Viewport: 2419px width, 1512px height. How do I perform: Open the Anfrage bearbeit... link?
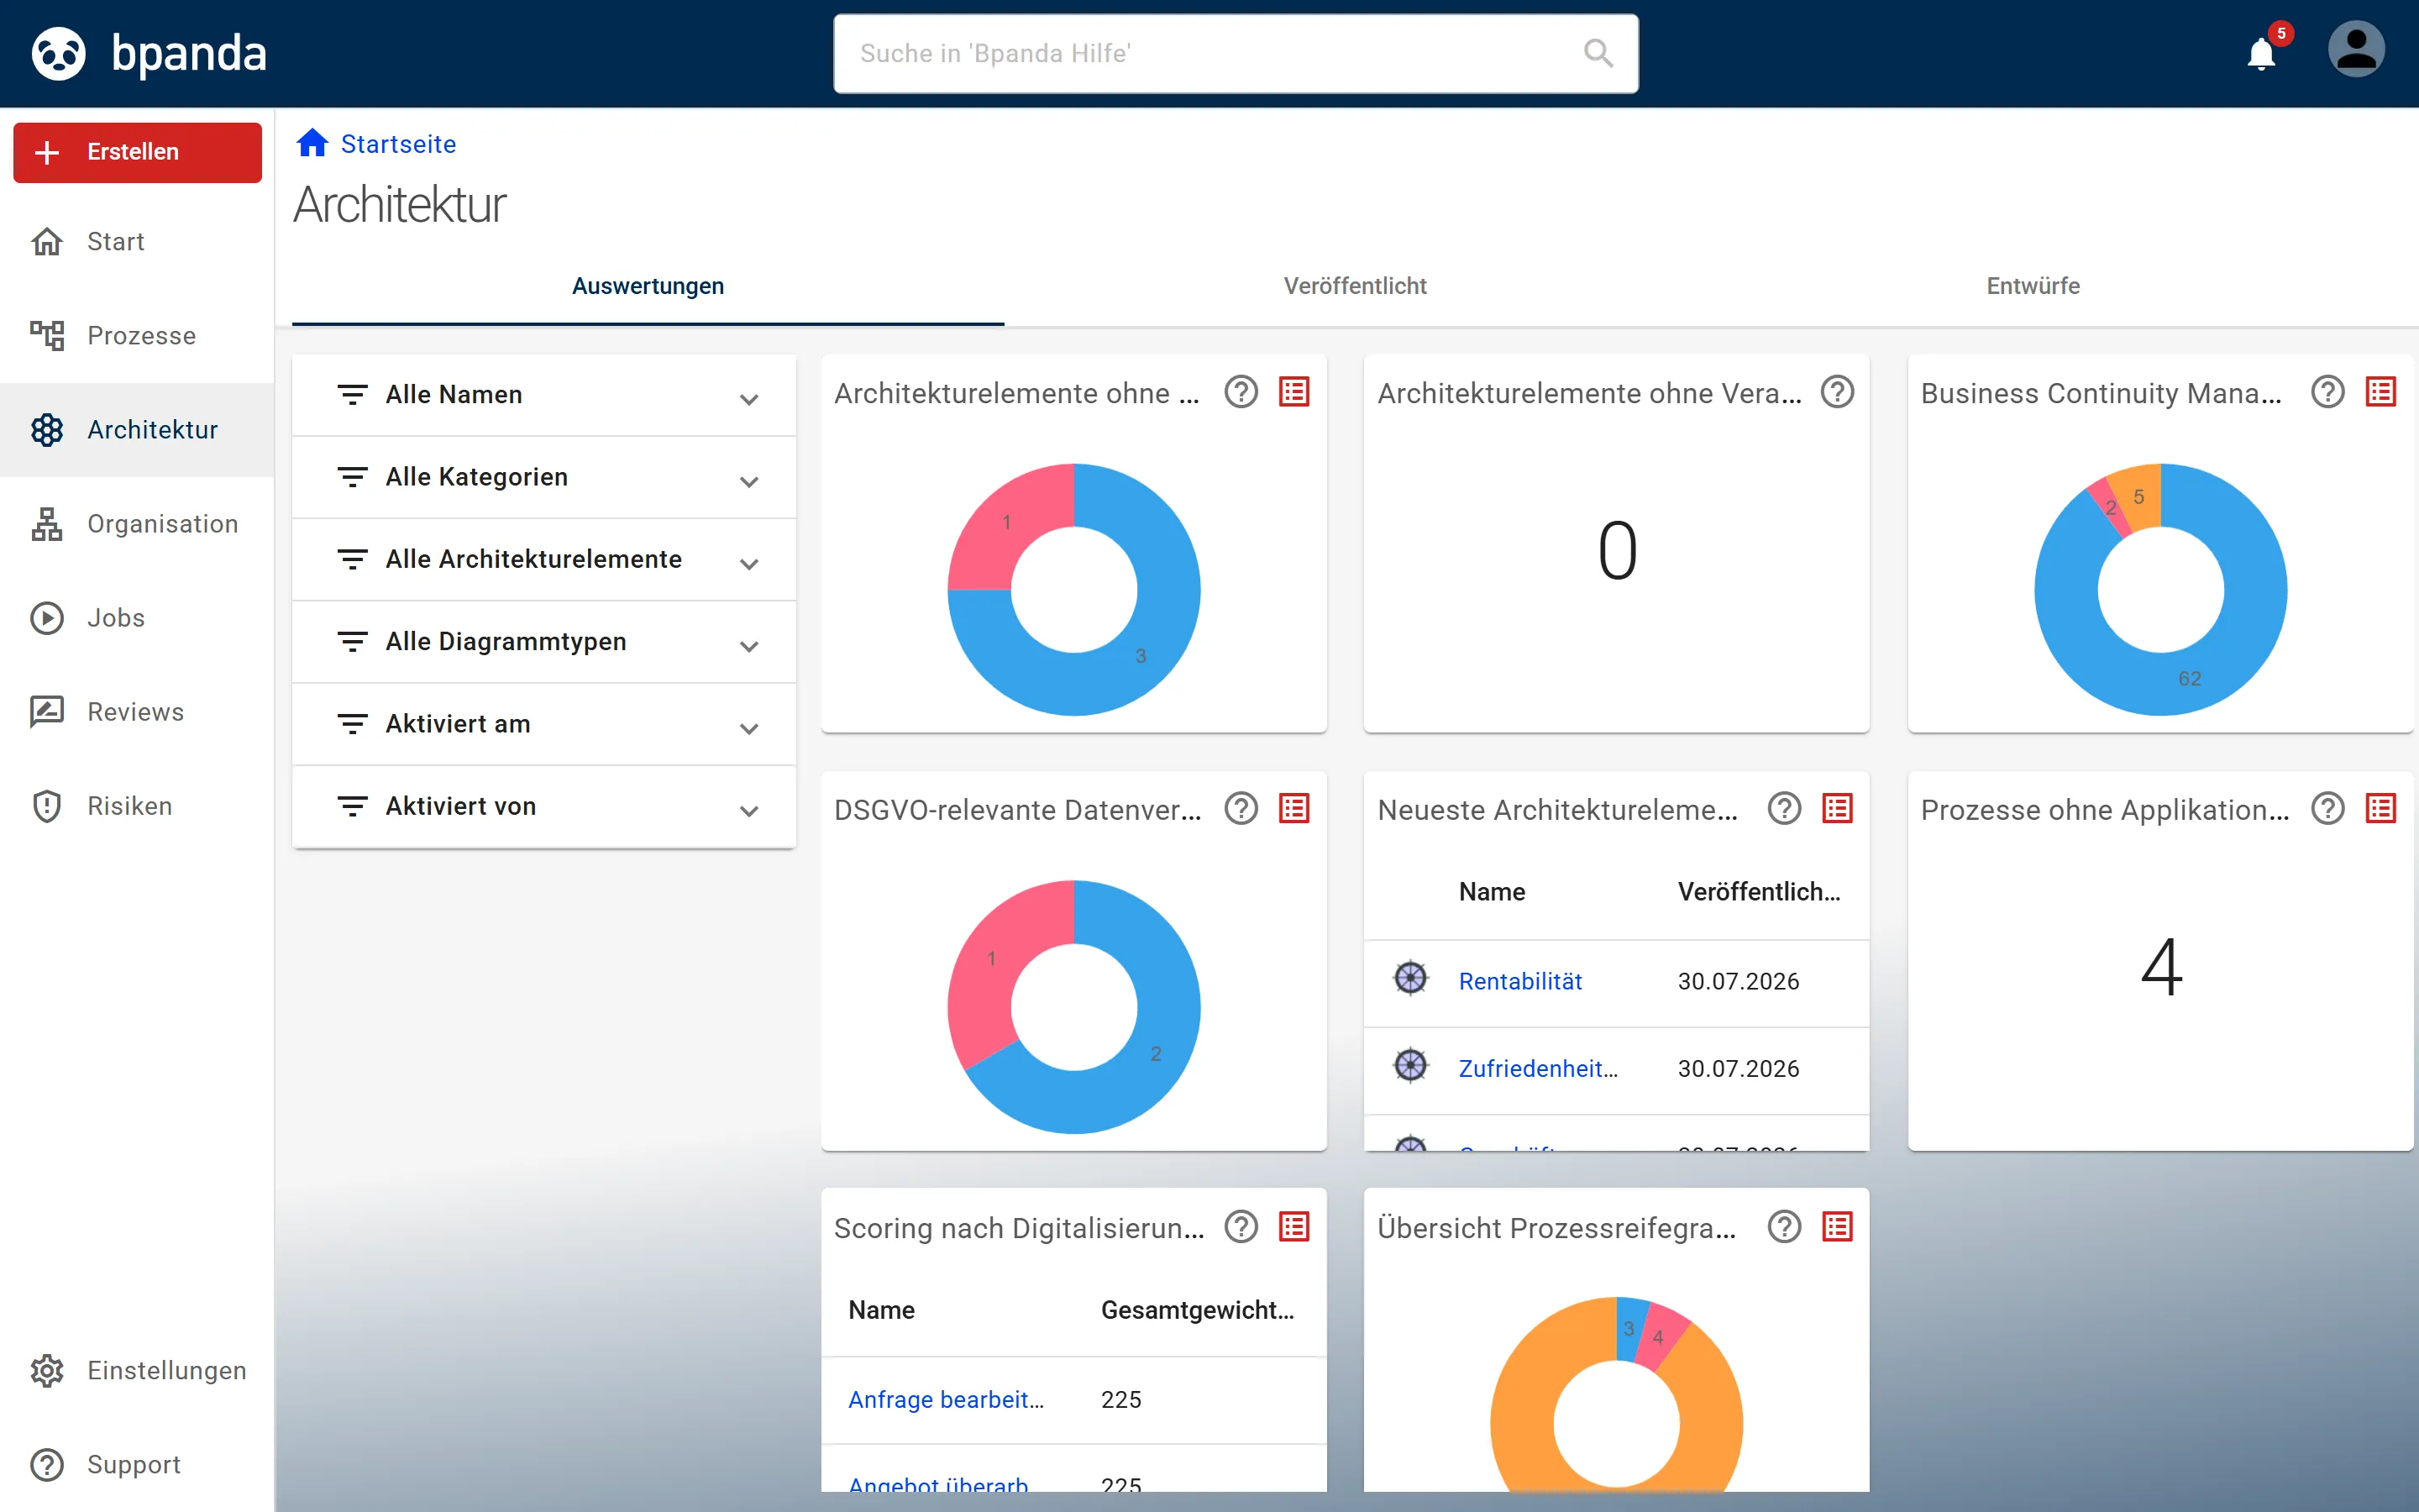point(946,1399)
